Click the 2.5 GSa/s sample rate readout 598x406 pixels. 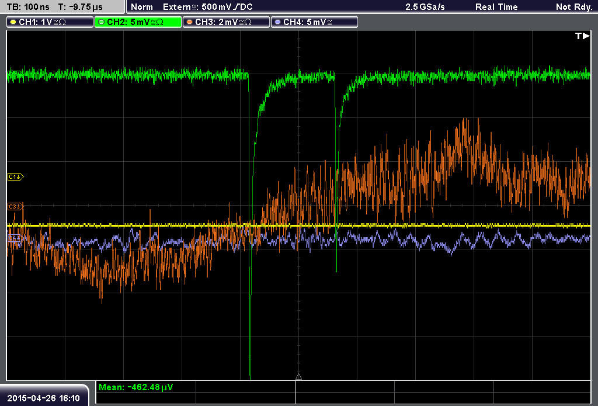(425, 7)
